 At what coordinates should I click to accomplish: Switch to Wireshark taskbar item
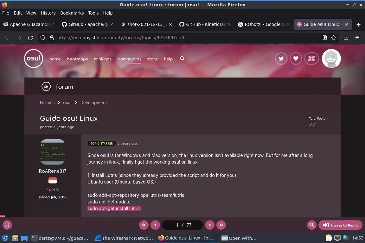coord(124,238)
